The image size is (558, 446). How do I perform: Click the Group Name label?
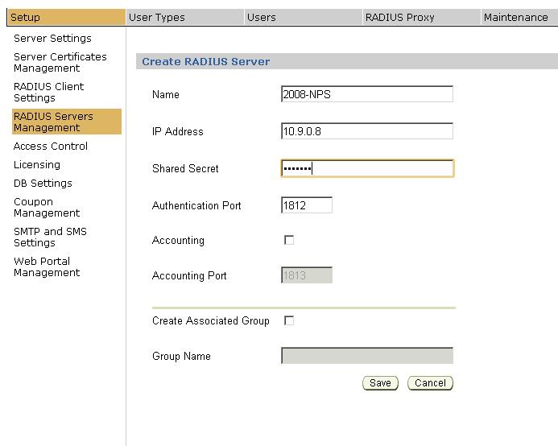point(181,356)
